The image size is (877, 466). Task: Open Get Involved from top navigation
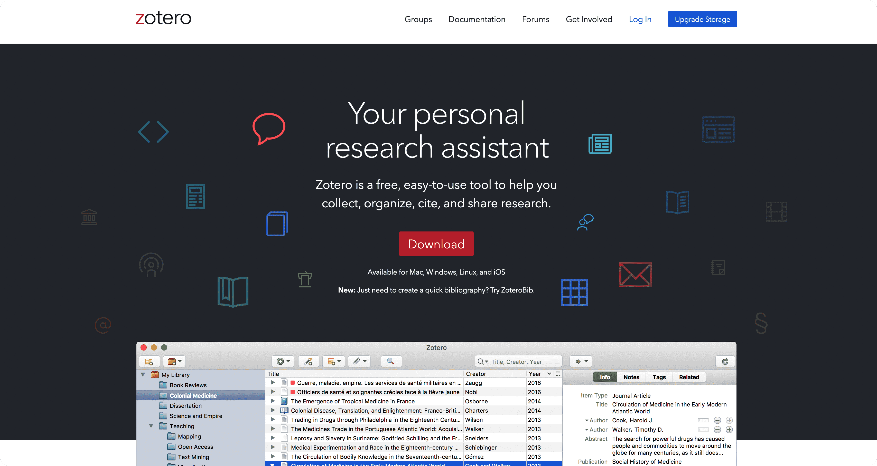point(589,20)
